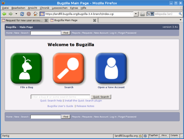Viewport: 184px width, 139px height.
Task: Open the Bearbeiten menu
Action: click(x=18, y=8)
